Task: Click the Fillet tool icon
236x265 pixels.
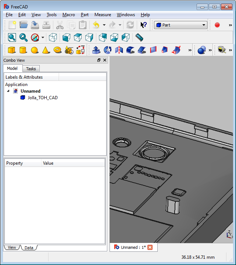Action: click(130, 50)
